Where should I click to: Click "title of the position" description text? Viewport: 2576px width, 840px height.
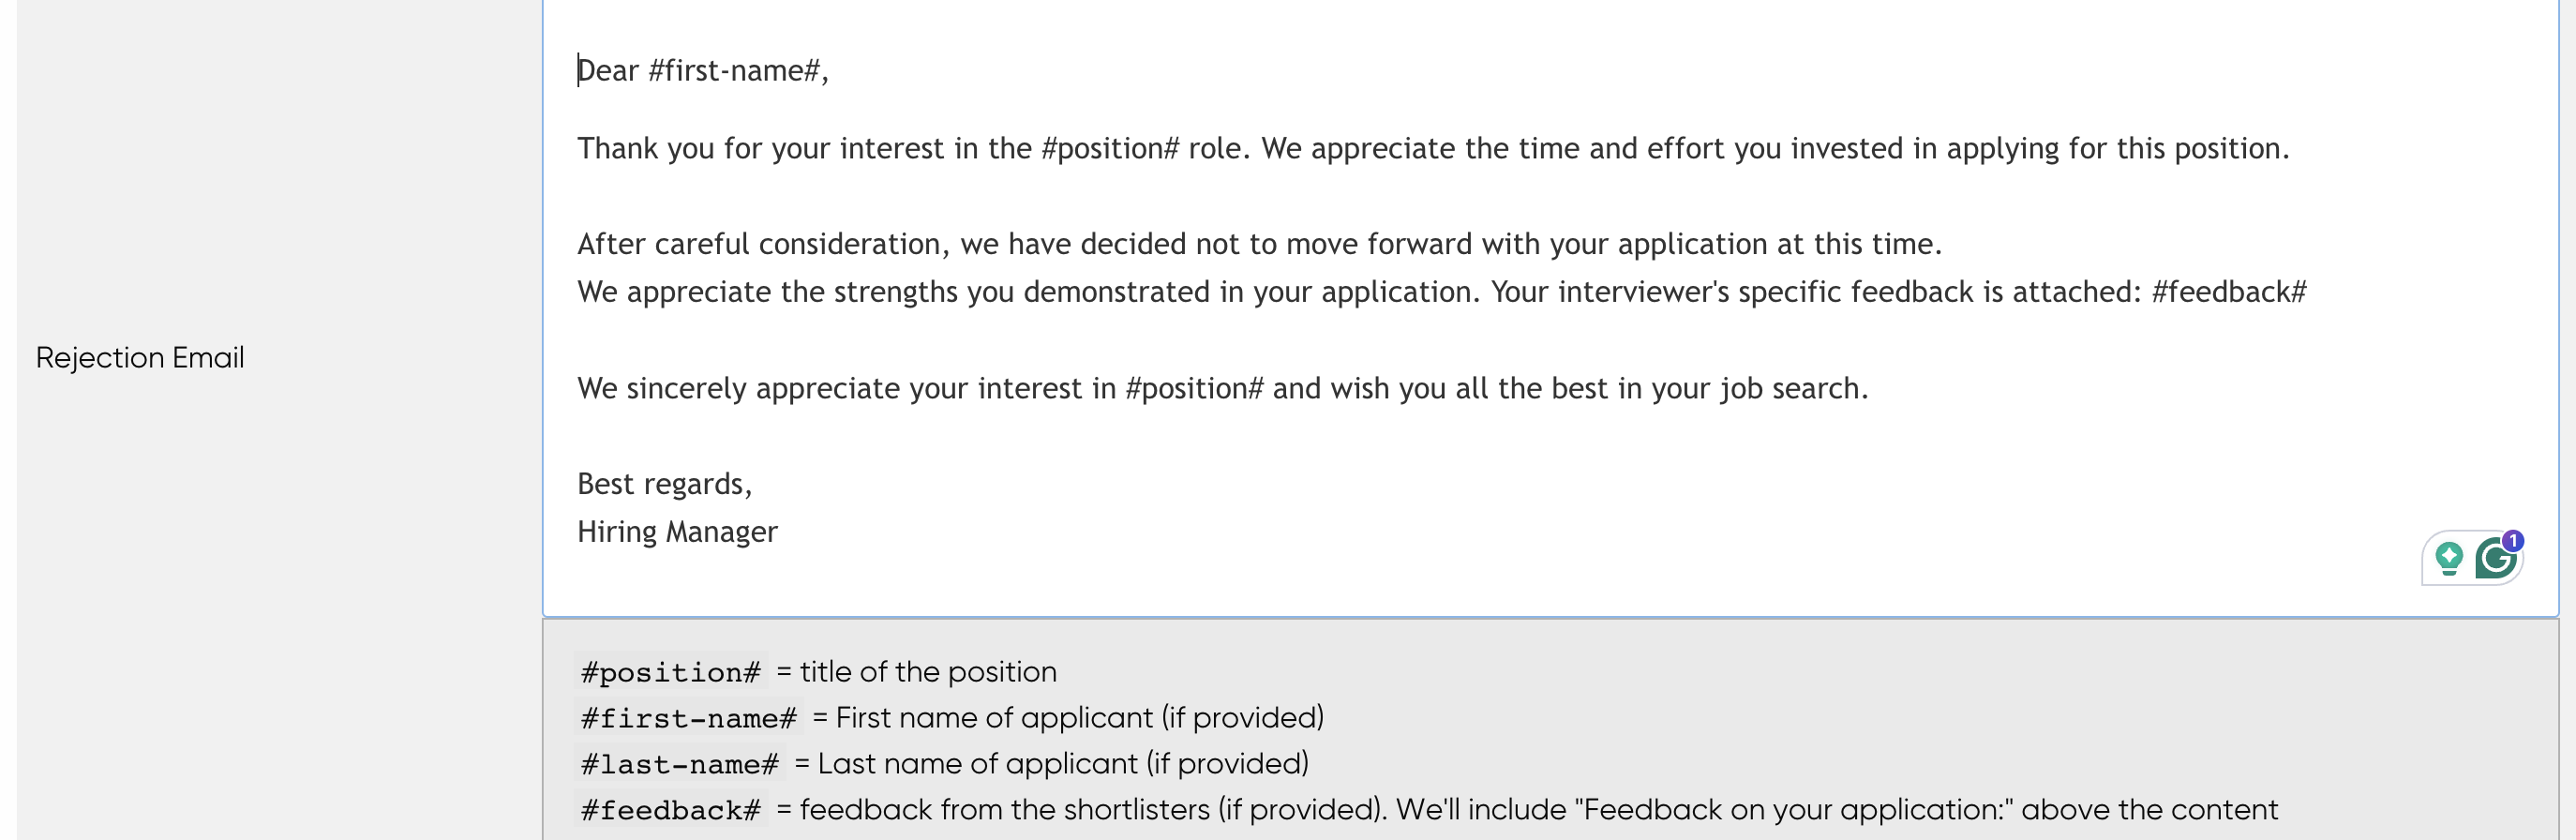click(928, 672)
